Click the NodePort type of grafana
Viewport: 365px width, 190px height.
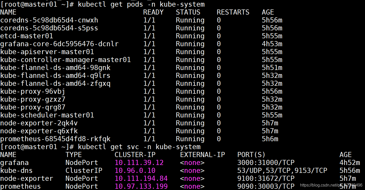pyautogui.click(x=82, y=163)
